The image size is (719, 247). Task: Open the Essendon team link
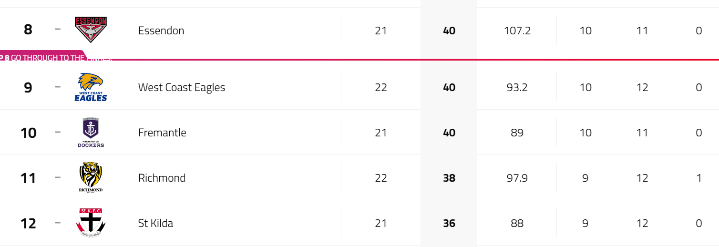pos(161,31)
